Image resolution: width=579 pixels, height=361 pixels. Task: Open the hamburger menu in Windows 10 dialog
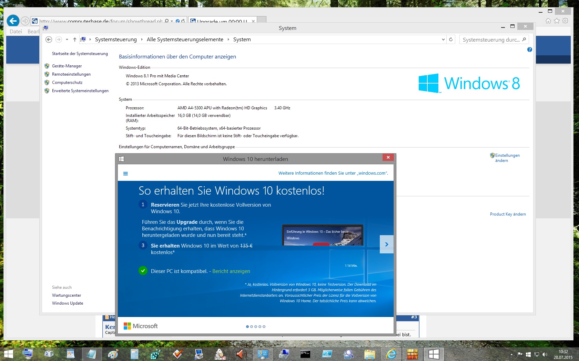125,174
